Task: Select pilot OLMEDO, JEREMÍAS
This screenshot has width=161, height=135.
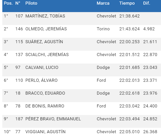Action: tap(46, 29)
